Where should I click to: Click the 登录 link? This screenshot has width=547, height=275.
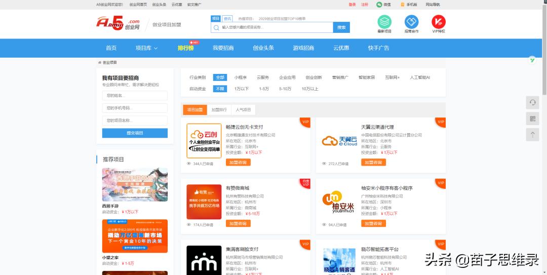click(352, 5)
